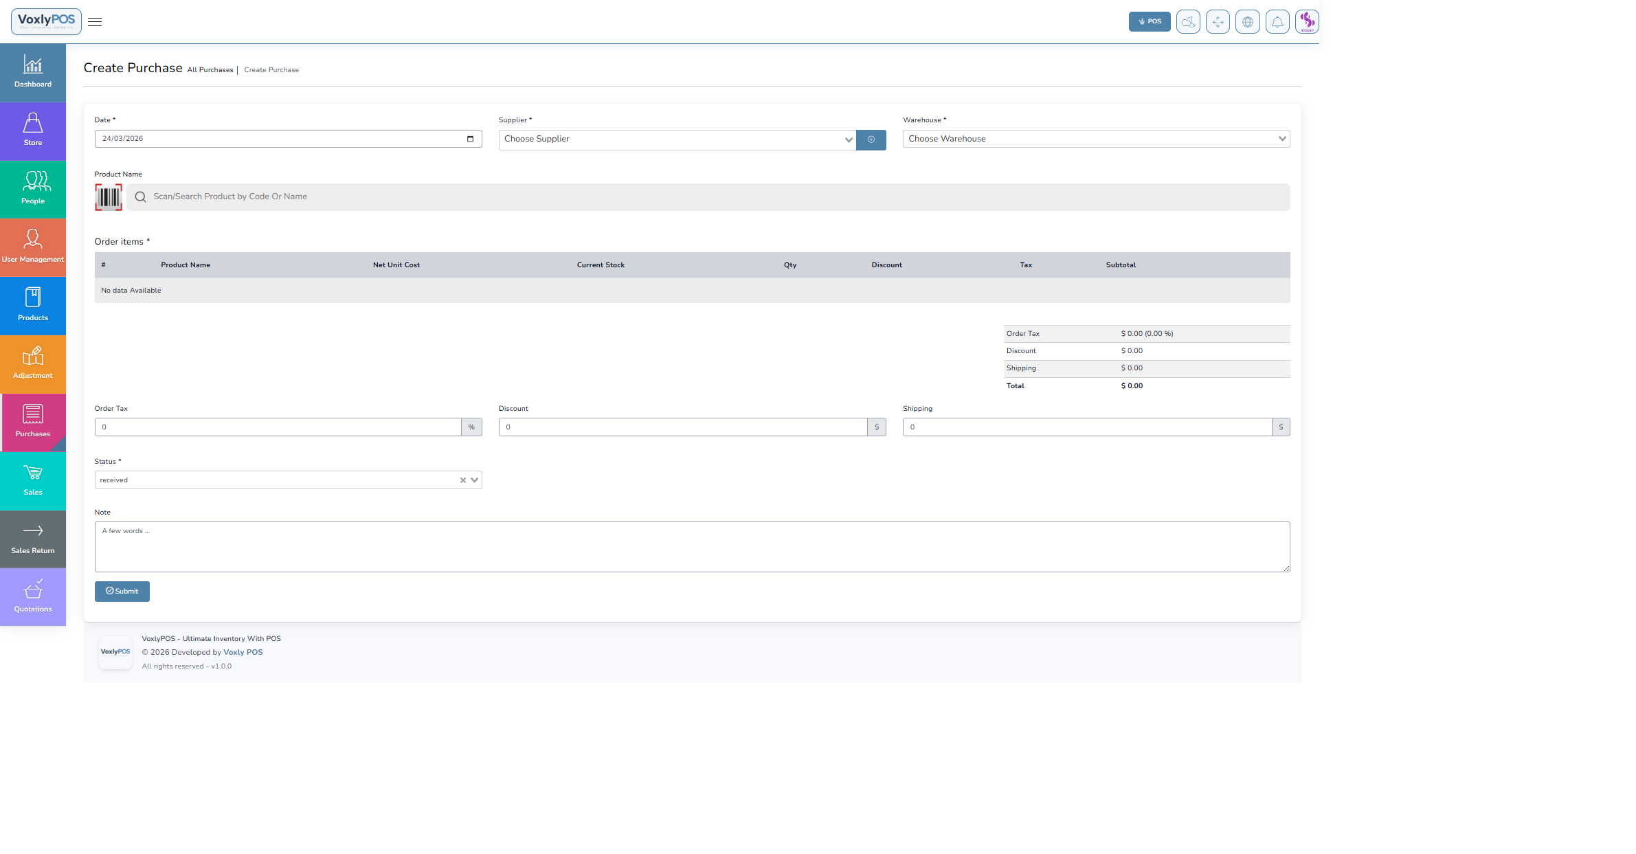Viewport: 1636px width, 854px height.
Task: Go to All Purchases via the breadcrumb link
Action: (x=210, y=69)
